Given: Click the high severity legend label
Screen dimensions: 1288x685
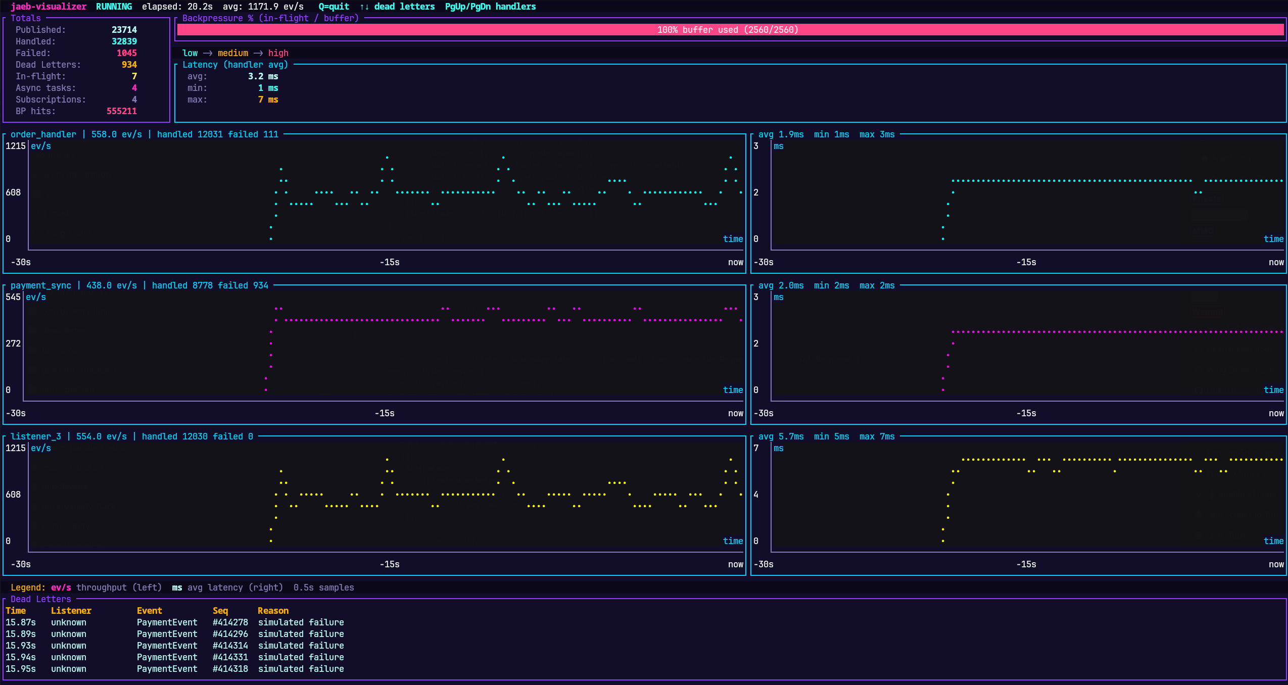Looking at the screenshot, I should (278, 53).
